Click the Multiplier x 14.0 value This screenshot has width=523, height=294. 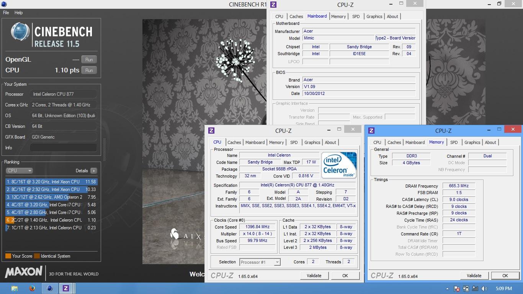tap(257, 234)
